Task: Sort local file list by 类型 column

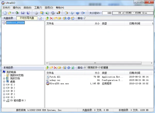Action: [112, 73]
